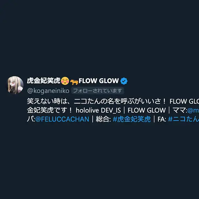
Task: Click the FA: label in bio
Action: (x=162, y=119)
